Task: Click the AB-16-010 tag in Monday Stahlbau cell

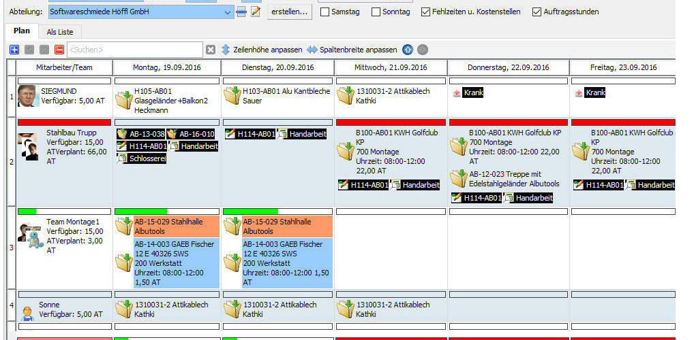Action: pos(191,134)
